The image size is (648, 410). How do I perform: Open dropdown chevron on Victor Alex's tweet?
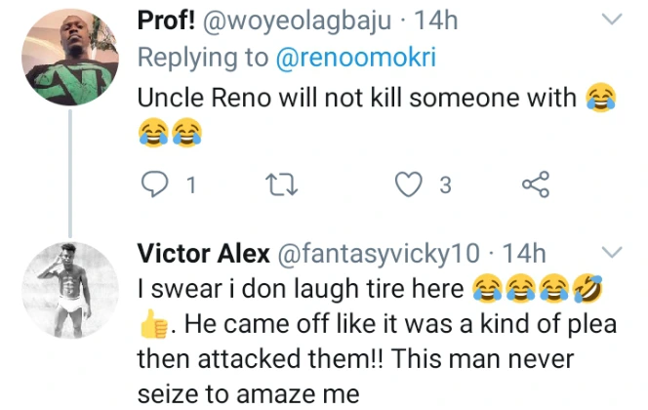coord(612,254)
